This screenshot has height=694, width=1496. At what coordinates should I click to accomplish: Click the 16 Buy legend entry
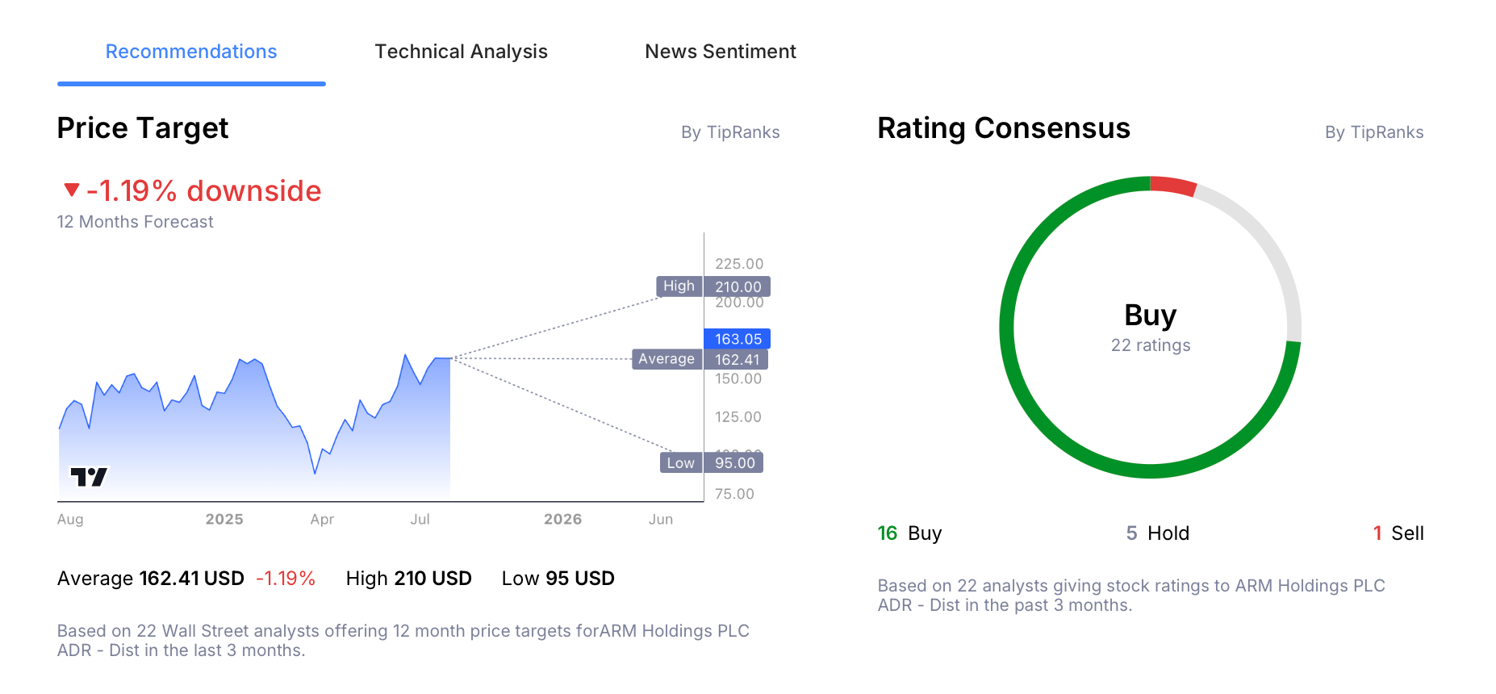(909, 533)
